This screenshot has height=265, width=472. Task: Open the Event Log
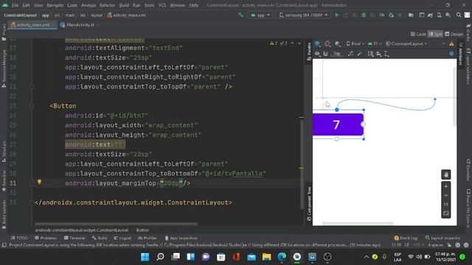[406, 238]
